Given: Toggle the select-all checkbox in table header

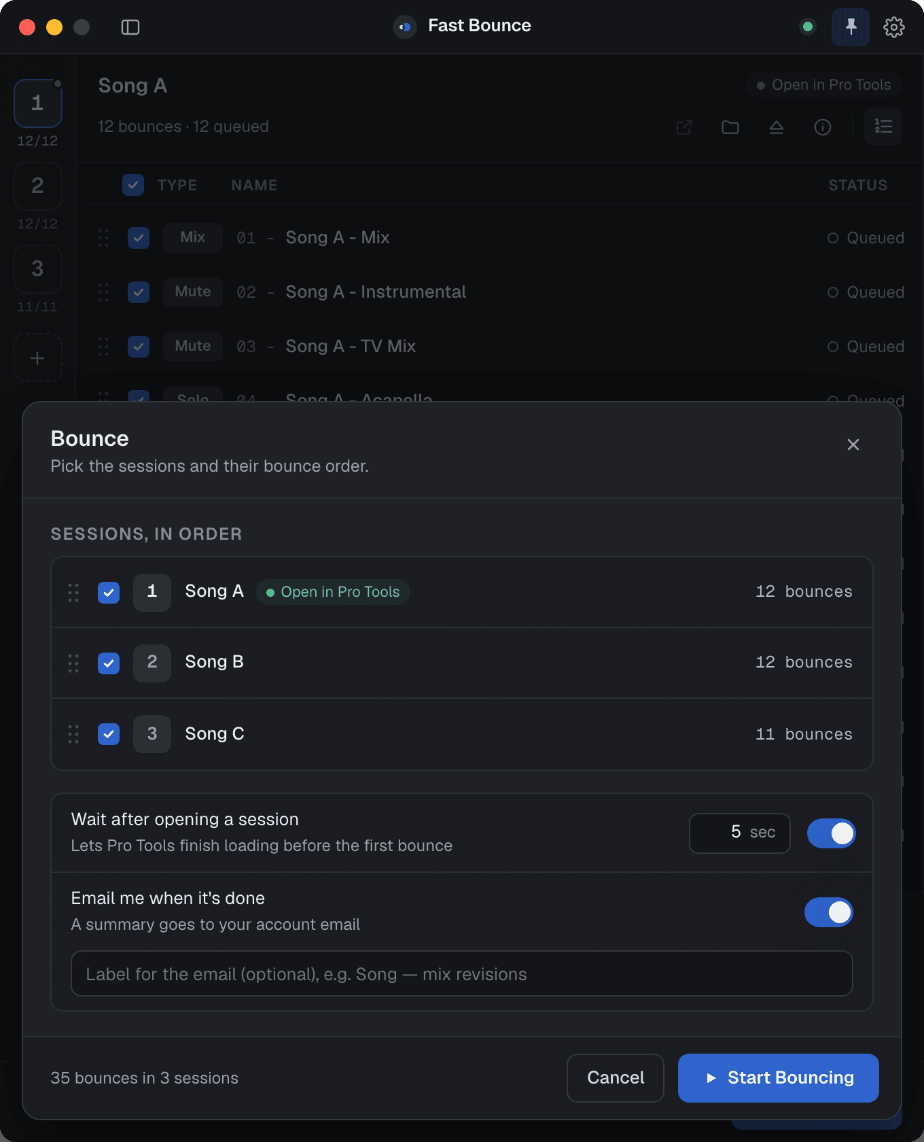Looking at the screenshot, I should coord(133,185).
